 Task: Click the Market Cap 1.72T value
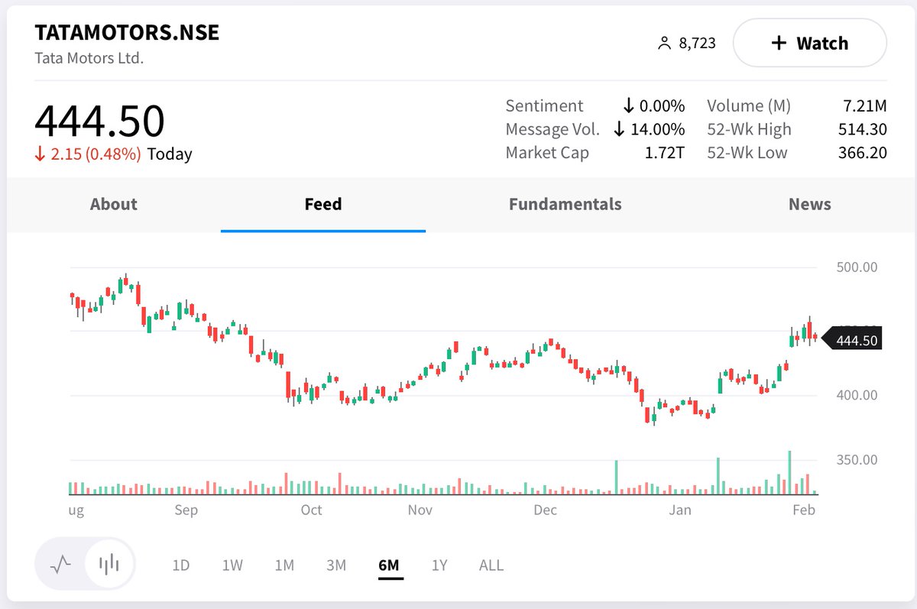coord(664,153)
